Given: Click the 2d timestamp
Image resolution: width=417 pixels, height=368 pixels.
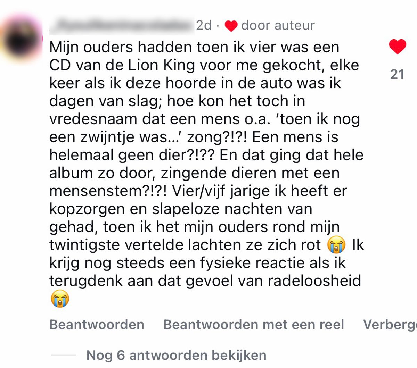Looking at the screenshot, I should click(x=204, y=25).
